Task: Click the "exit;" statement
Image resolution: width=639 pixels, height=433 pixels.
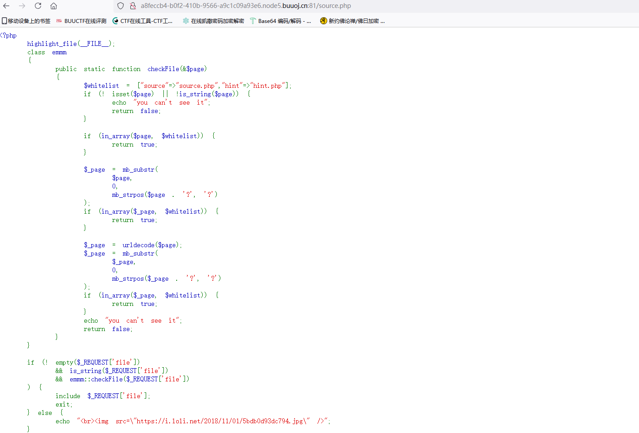Action: pyautogui.click(x=64, y=404)
